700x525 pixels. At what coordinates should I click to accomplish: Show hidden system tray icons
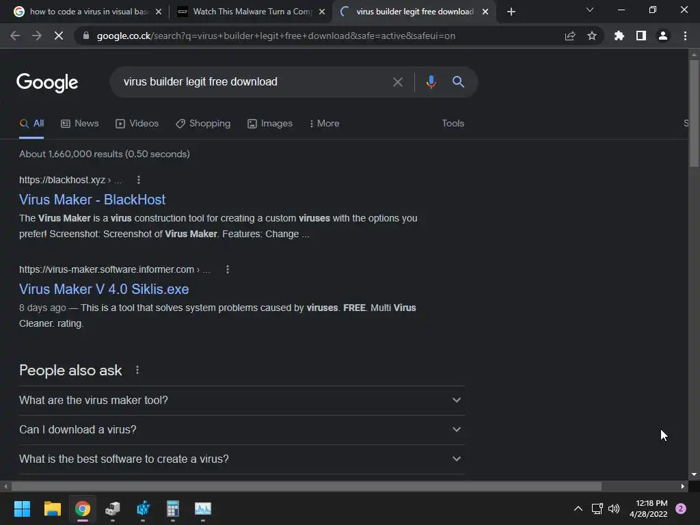click(x=578, y=509)
